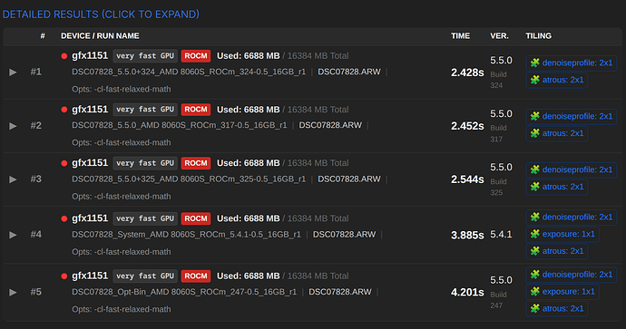Image resolution: width=626 pixels, height=329 pixels.
Task: Click the VER. column header
Action: (x=500, y=36)
